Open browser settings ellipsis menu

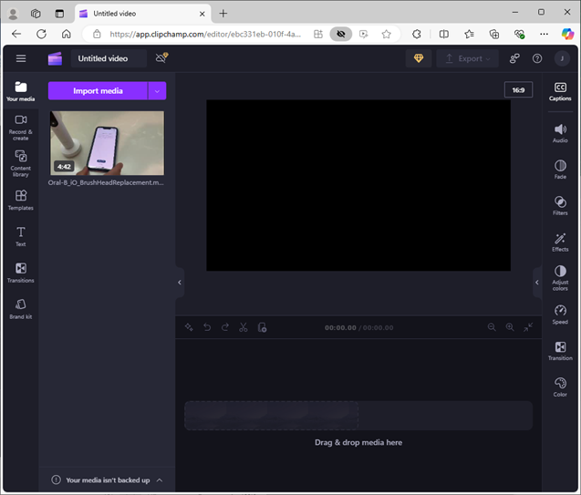pyautogui.click(x=544, y=34)
